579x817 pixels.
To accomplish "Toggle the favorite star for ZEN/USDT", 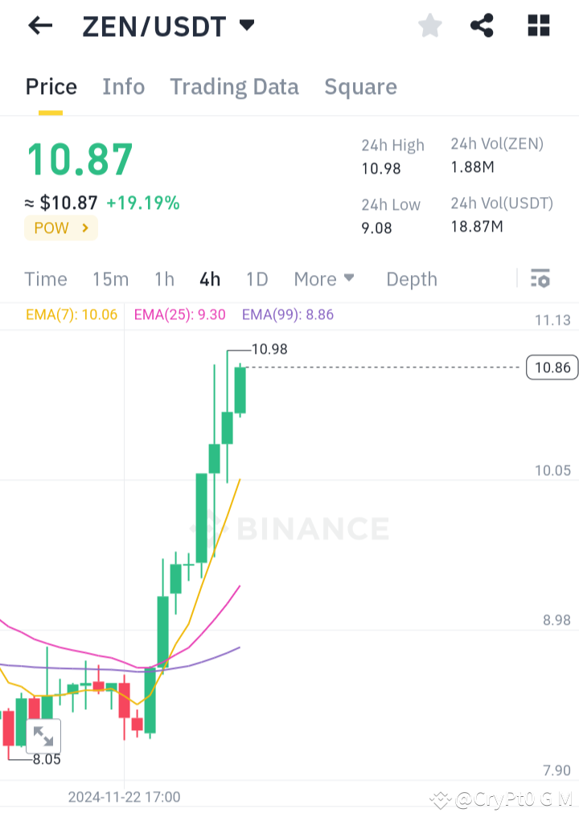I will (x=429, y=25).
